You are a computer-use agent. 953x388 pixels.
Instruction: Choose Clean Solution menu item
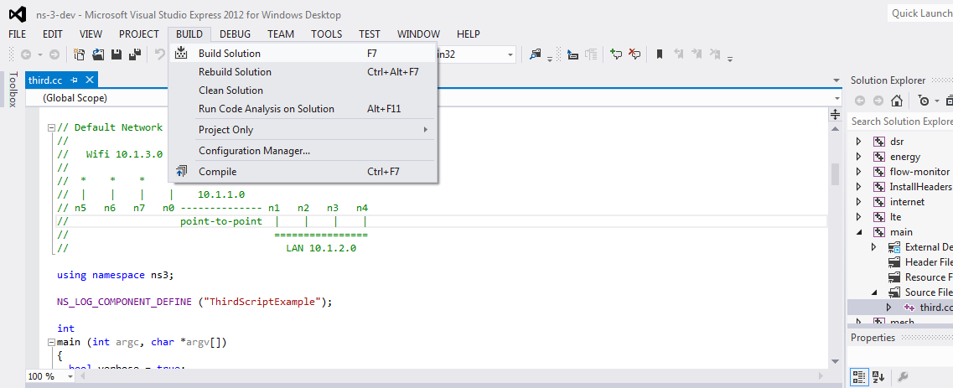pyautogui.click(x=303, y=91)
